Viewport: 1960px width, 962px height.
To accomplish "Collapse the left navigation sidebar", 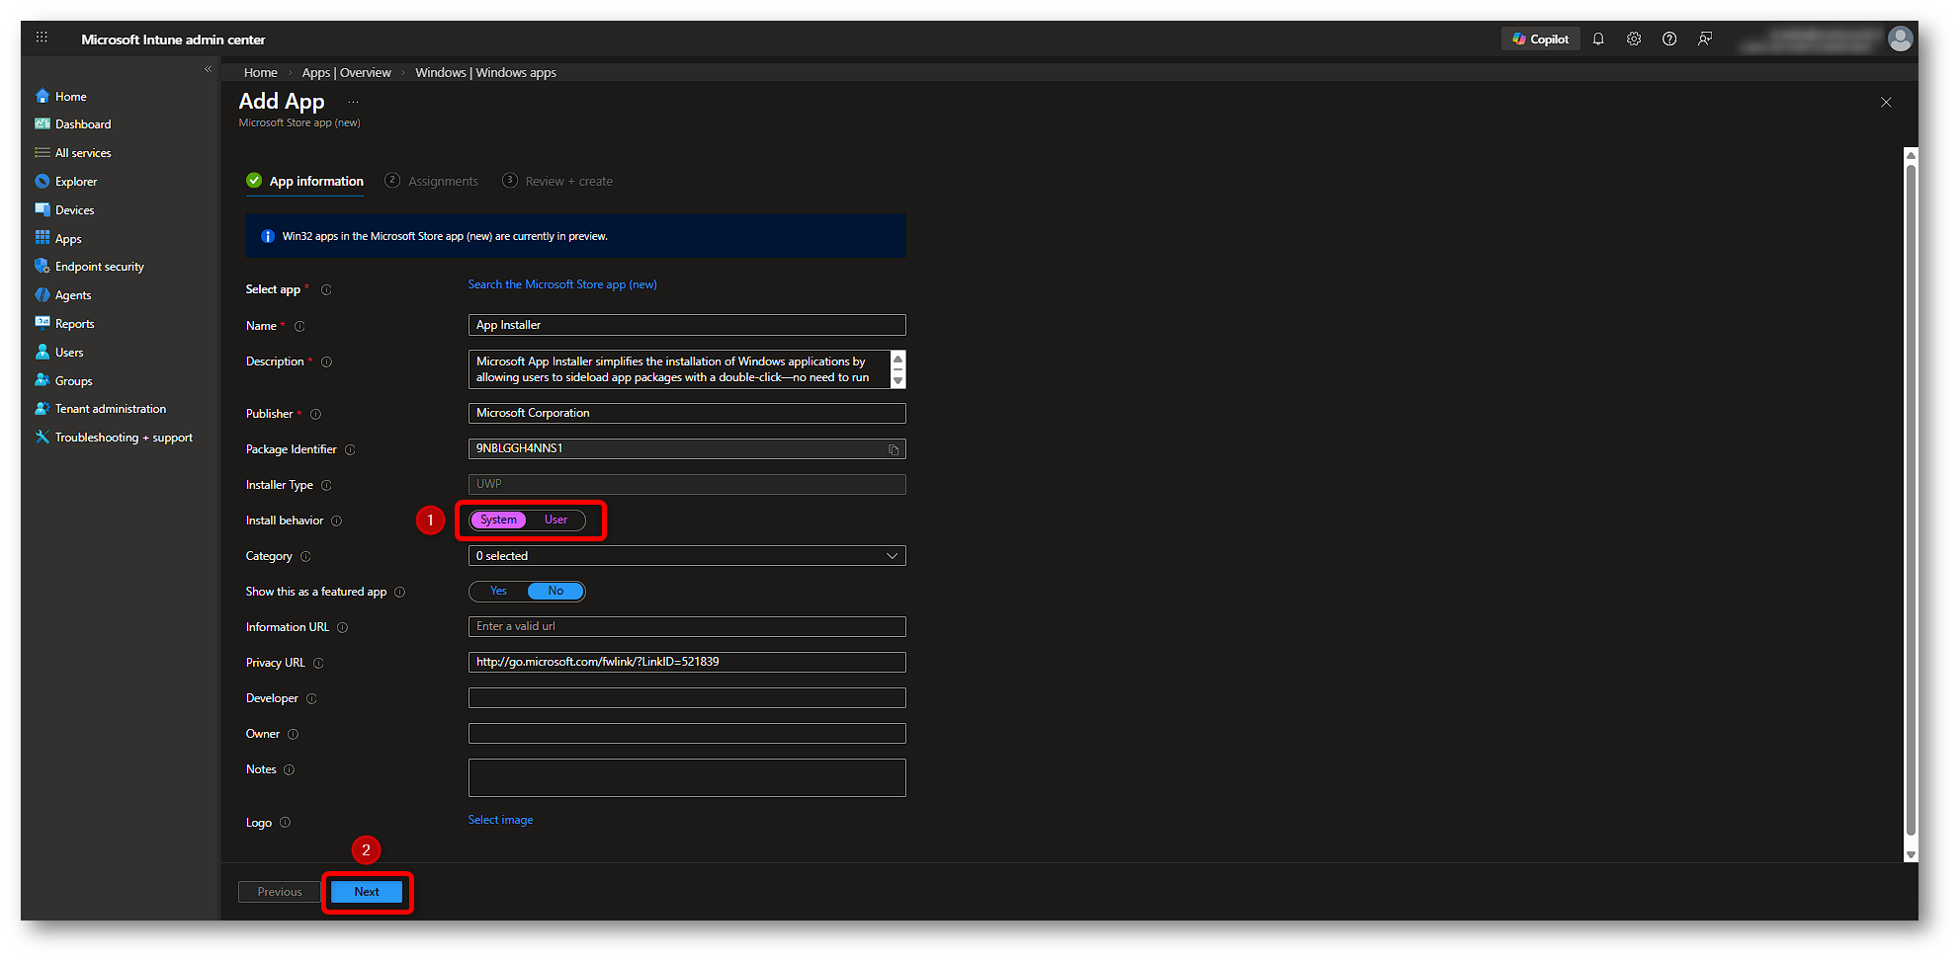I will click(x=208, y=69).
